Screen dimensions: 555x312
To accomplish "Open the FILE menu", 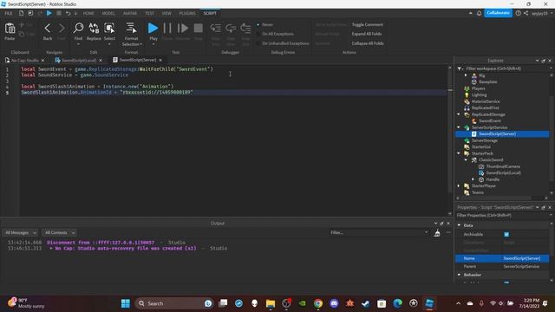I will 9,13.
